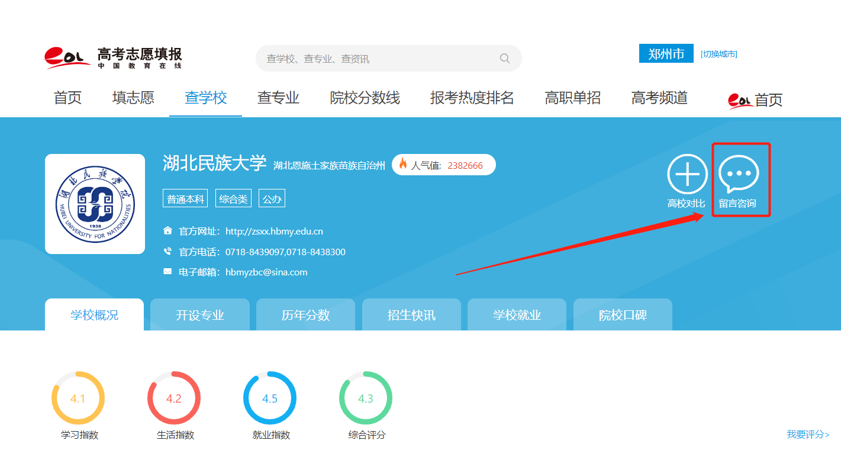Select the 院校口碑 tab

pyautogui.click(x=623, y=315)
